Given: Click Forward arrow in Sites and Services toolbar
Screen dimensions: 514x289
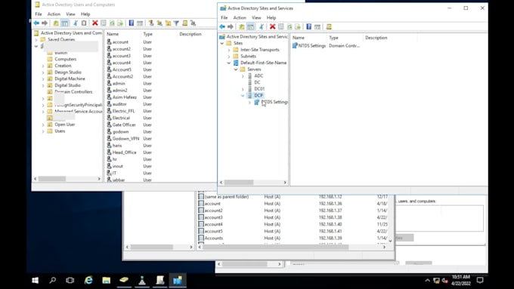Looking at the screenshot, I should (x=231, y=26).
